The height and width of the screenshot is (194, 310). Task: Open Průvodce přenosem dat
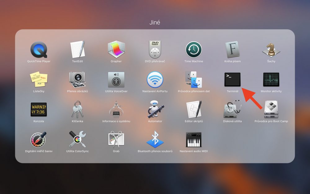193,80
